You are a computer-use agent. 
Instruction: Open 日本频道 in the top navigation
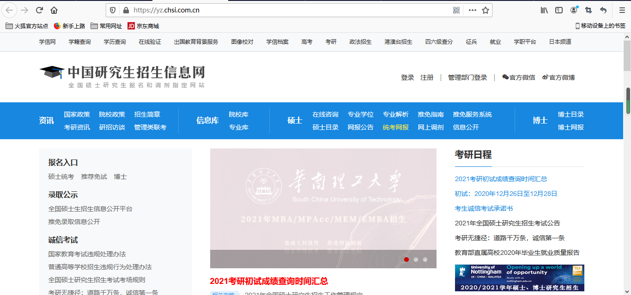pyautogui.click(x=560, y=42)
